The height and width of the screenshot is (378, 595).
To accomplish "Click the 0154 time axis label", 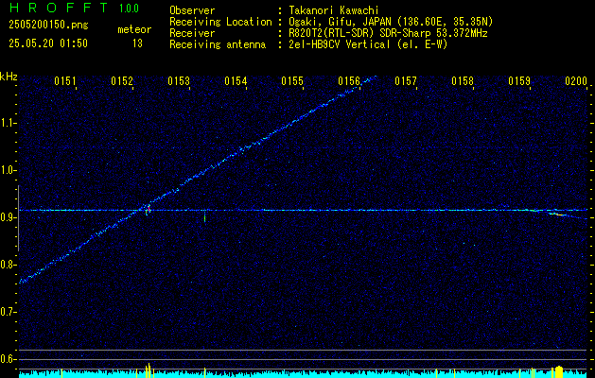I will point(236,81).
